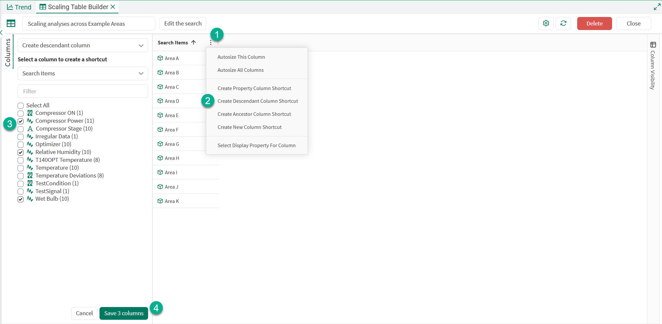Click the Column Visibility panel icon

coord(653,45)
